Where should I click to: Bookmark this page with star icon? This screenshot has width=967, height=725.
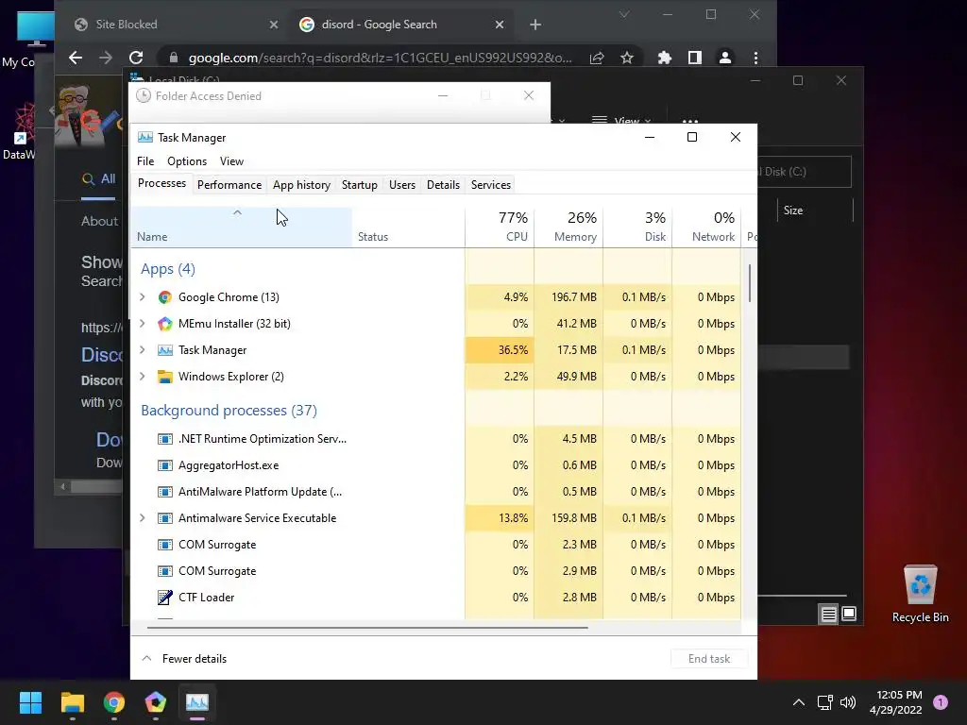pos(627,58)
